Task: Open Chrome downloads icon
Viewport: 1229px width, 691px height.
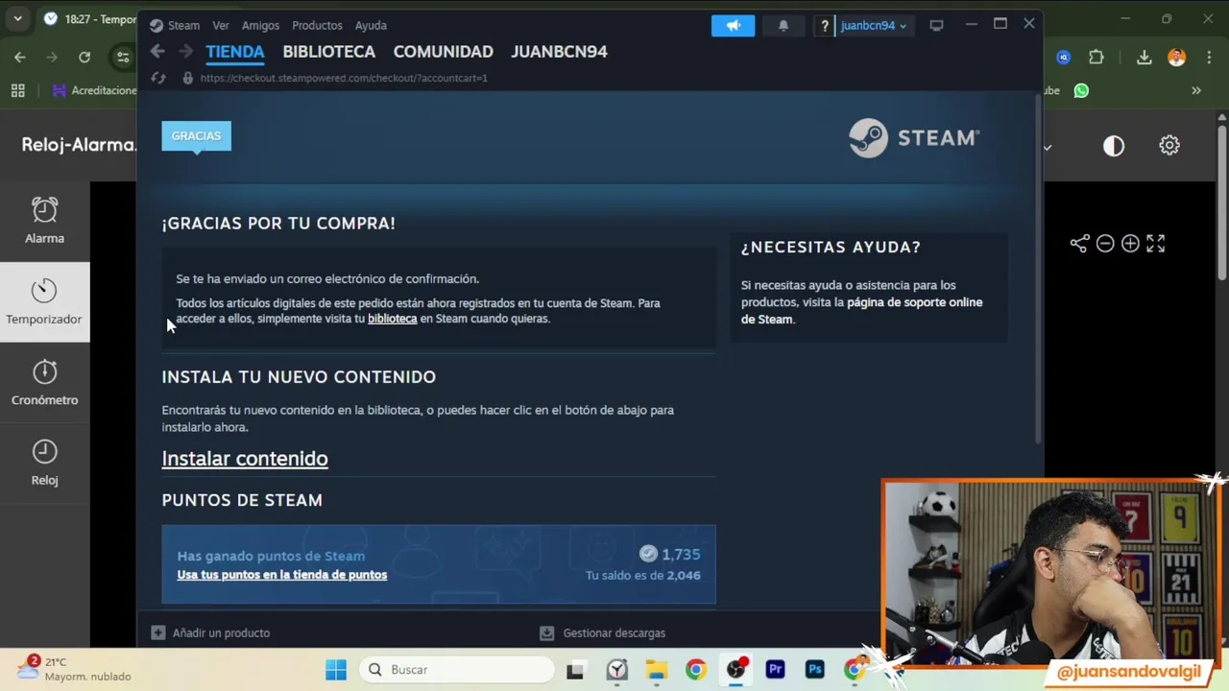Action: tap(1144, 58)
